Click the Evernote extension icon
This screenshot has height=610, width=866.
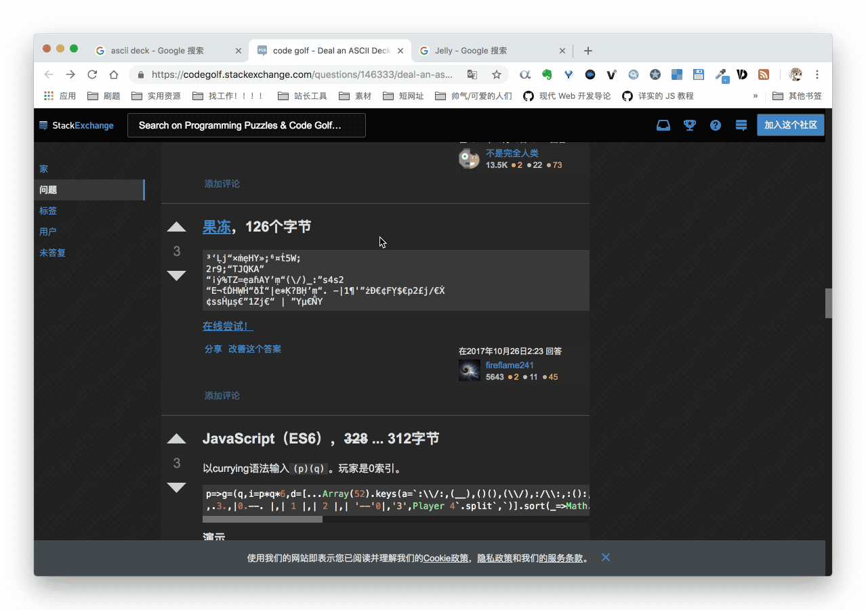pos(546,74)
